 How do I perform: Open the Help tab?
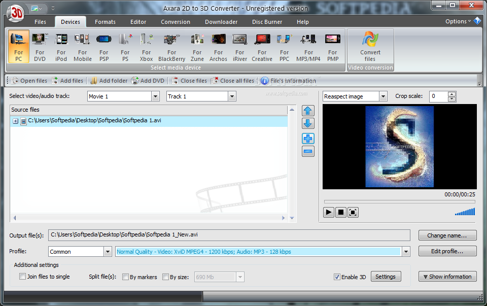pyautogui.click(x=302, y=22)
